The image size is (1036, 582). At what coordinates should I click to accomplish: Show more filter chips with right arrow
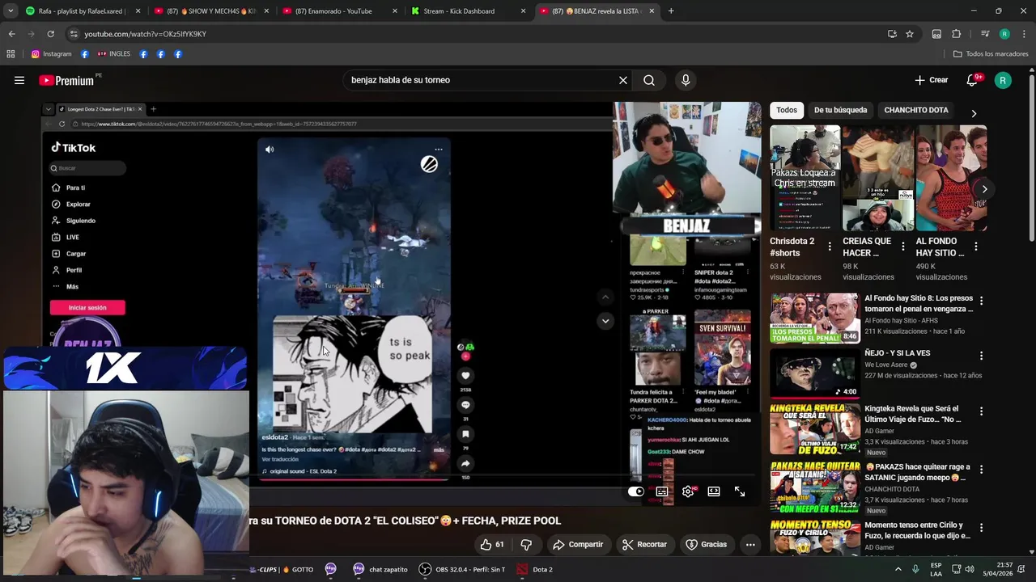(974, 113)
